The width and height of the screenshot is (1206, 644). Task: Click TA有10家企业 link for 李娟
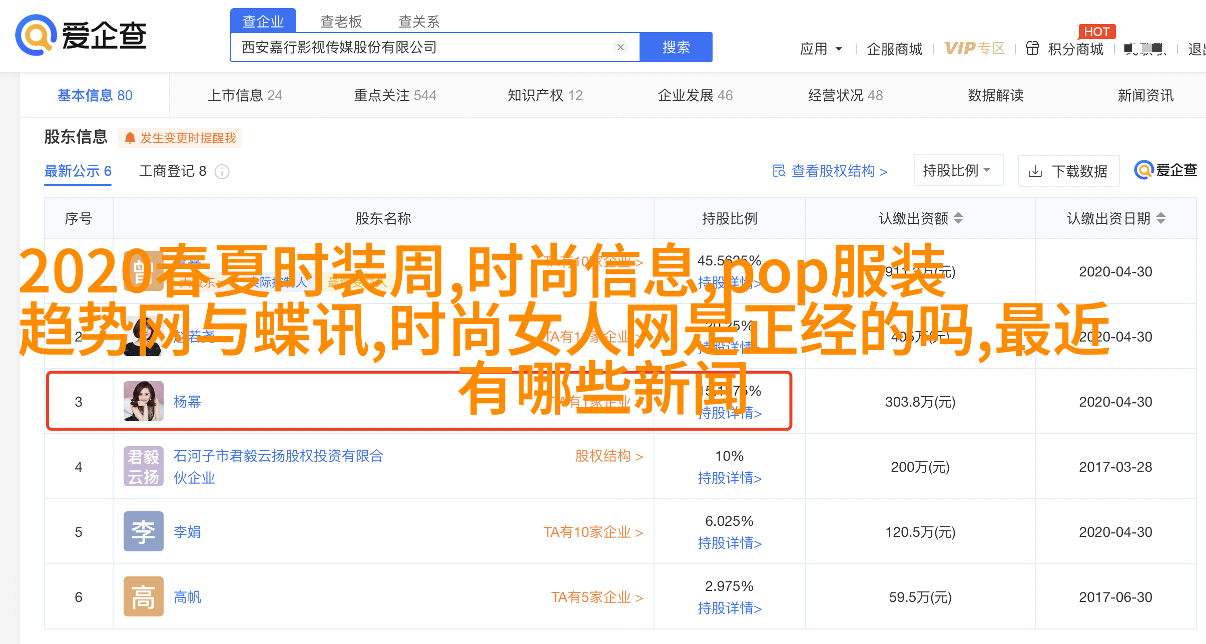coord(593,532)
